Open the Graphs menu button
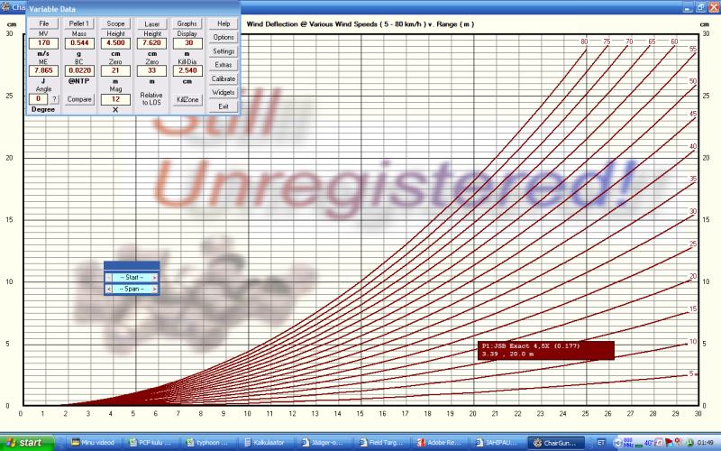The image size is (721, 451). [187, 23]
